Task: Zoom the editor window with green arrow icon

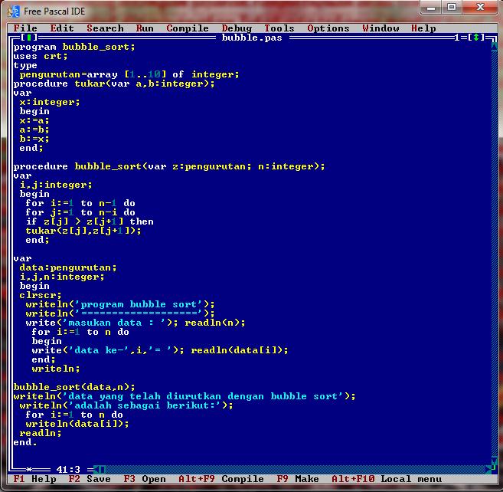Action: point(476,38)
